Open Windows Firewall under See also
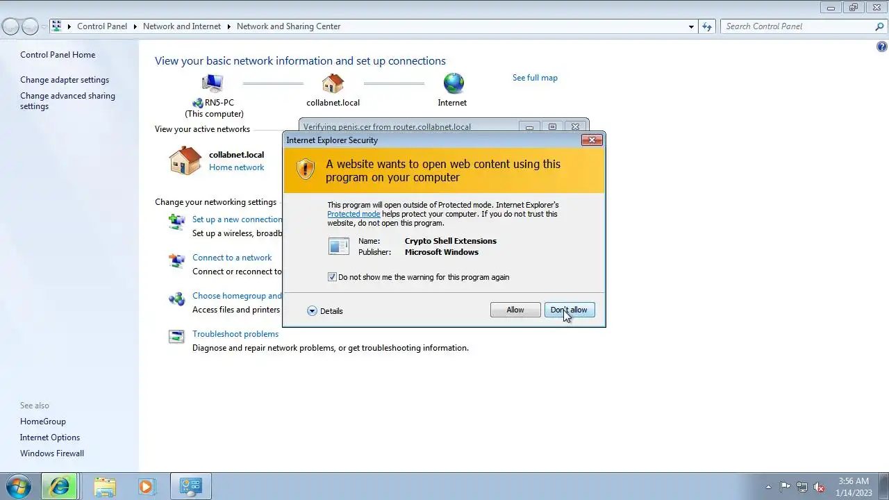The height and width of the screenshot is (500, 889). pos(52,453)
